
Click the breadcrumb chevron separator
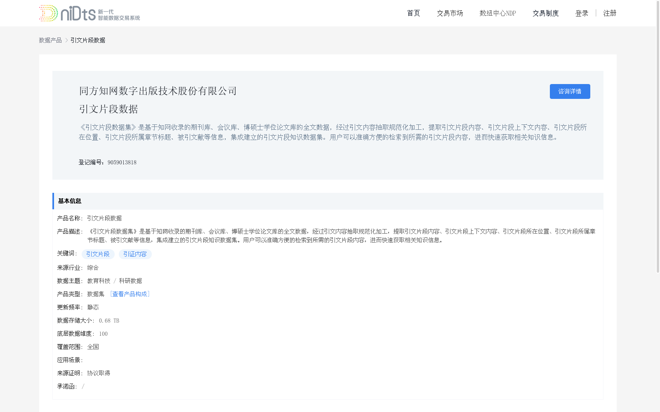coord(66,40)
